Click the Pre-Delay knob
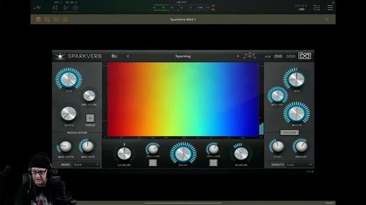Screen dimensions: 366x205 (x=89, y=96)
